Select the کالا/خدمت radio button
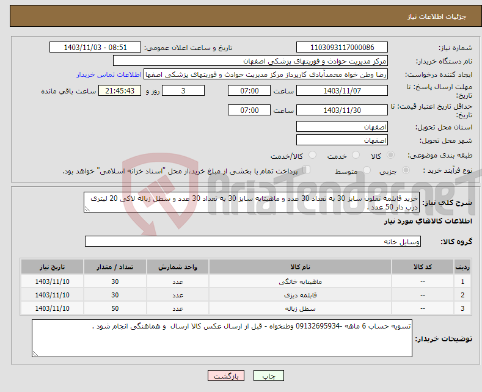This screenshot has width=482, height=392. tap(312, 155)
